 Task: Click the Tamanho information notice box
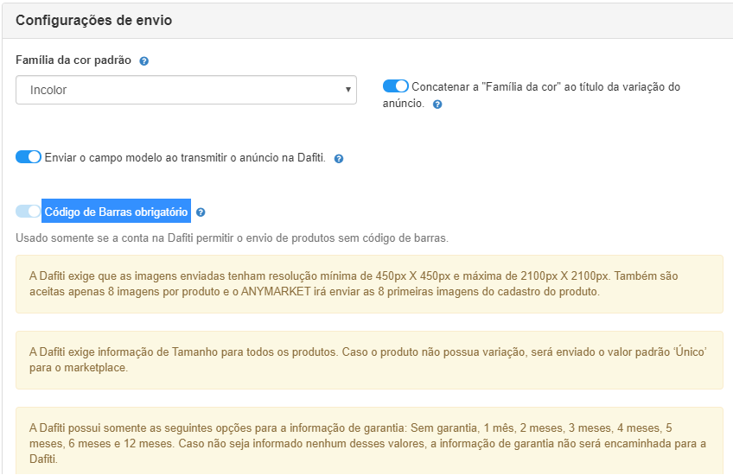point(369,360)
